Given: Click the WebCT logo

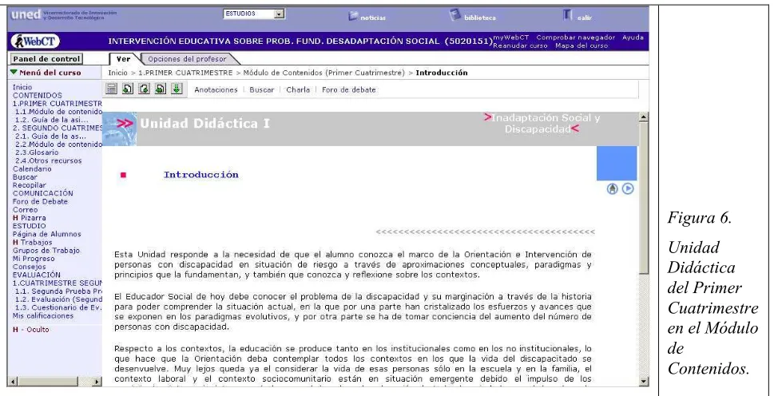Looking at the screenshot, I should click(x=35, y=42).
